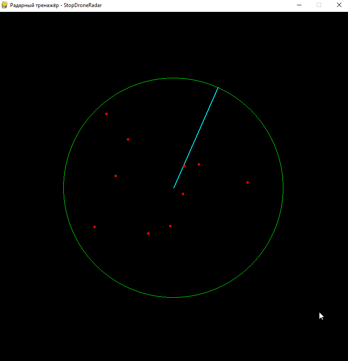Close the StopDroneRadar window
The image size is (348, 361).
(339, 5)
